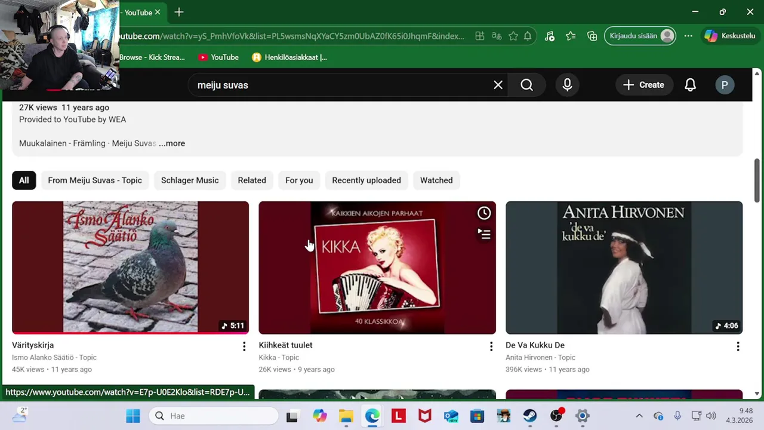This screenshot has height=430, width=764.
Task: Visit Anita Hirvonen - Topic channel
Action: 540,358
